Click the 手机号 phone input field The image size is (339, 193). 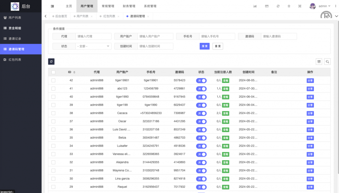[x=217, y=37]
